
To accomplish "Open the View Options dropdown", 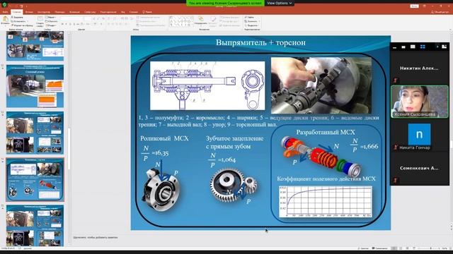I will pyautogui.click(x=279, y=3).
